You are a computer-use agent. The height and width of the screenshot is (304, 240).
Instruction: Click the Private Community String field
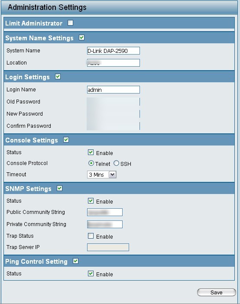(105, 224)
